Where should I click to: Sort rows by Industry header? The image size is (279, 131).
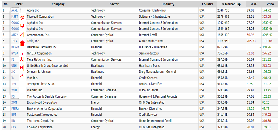(x=168, y=4)
